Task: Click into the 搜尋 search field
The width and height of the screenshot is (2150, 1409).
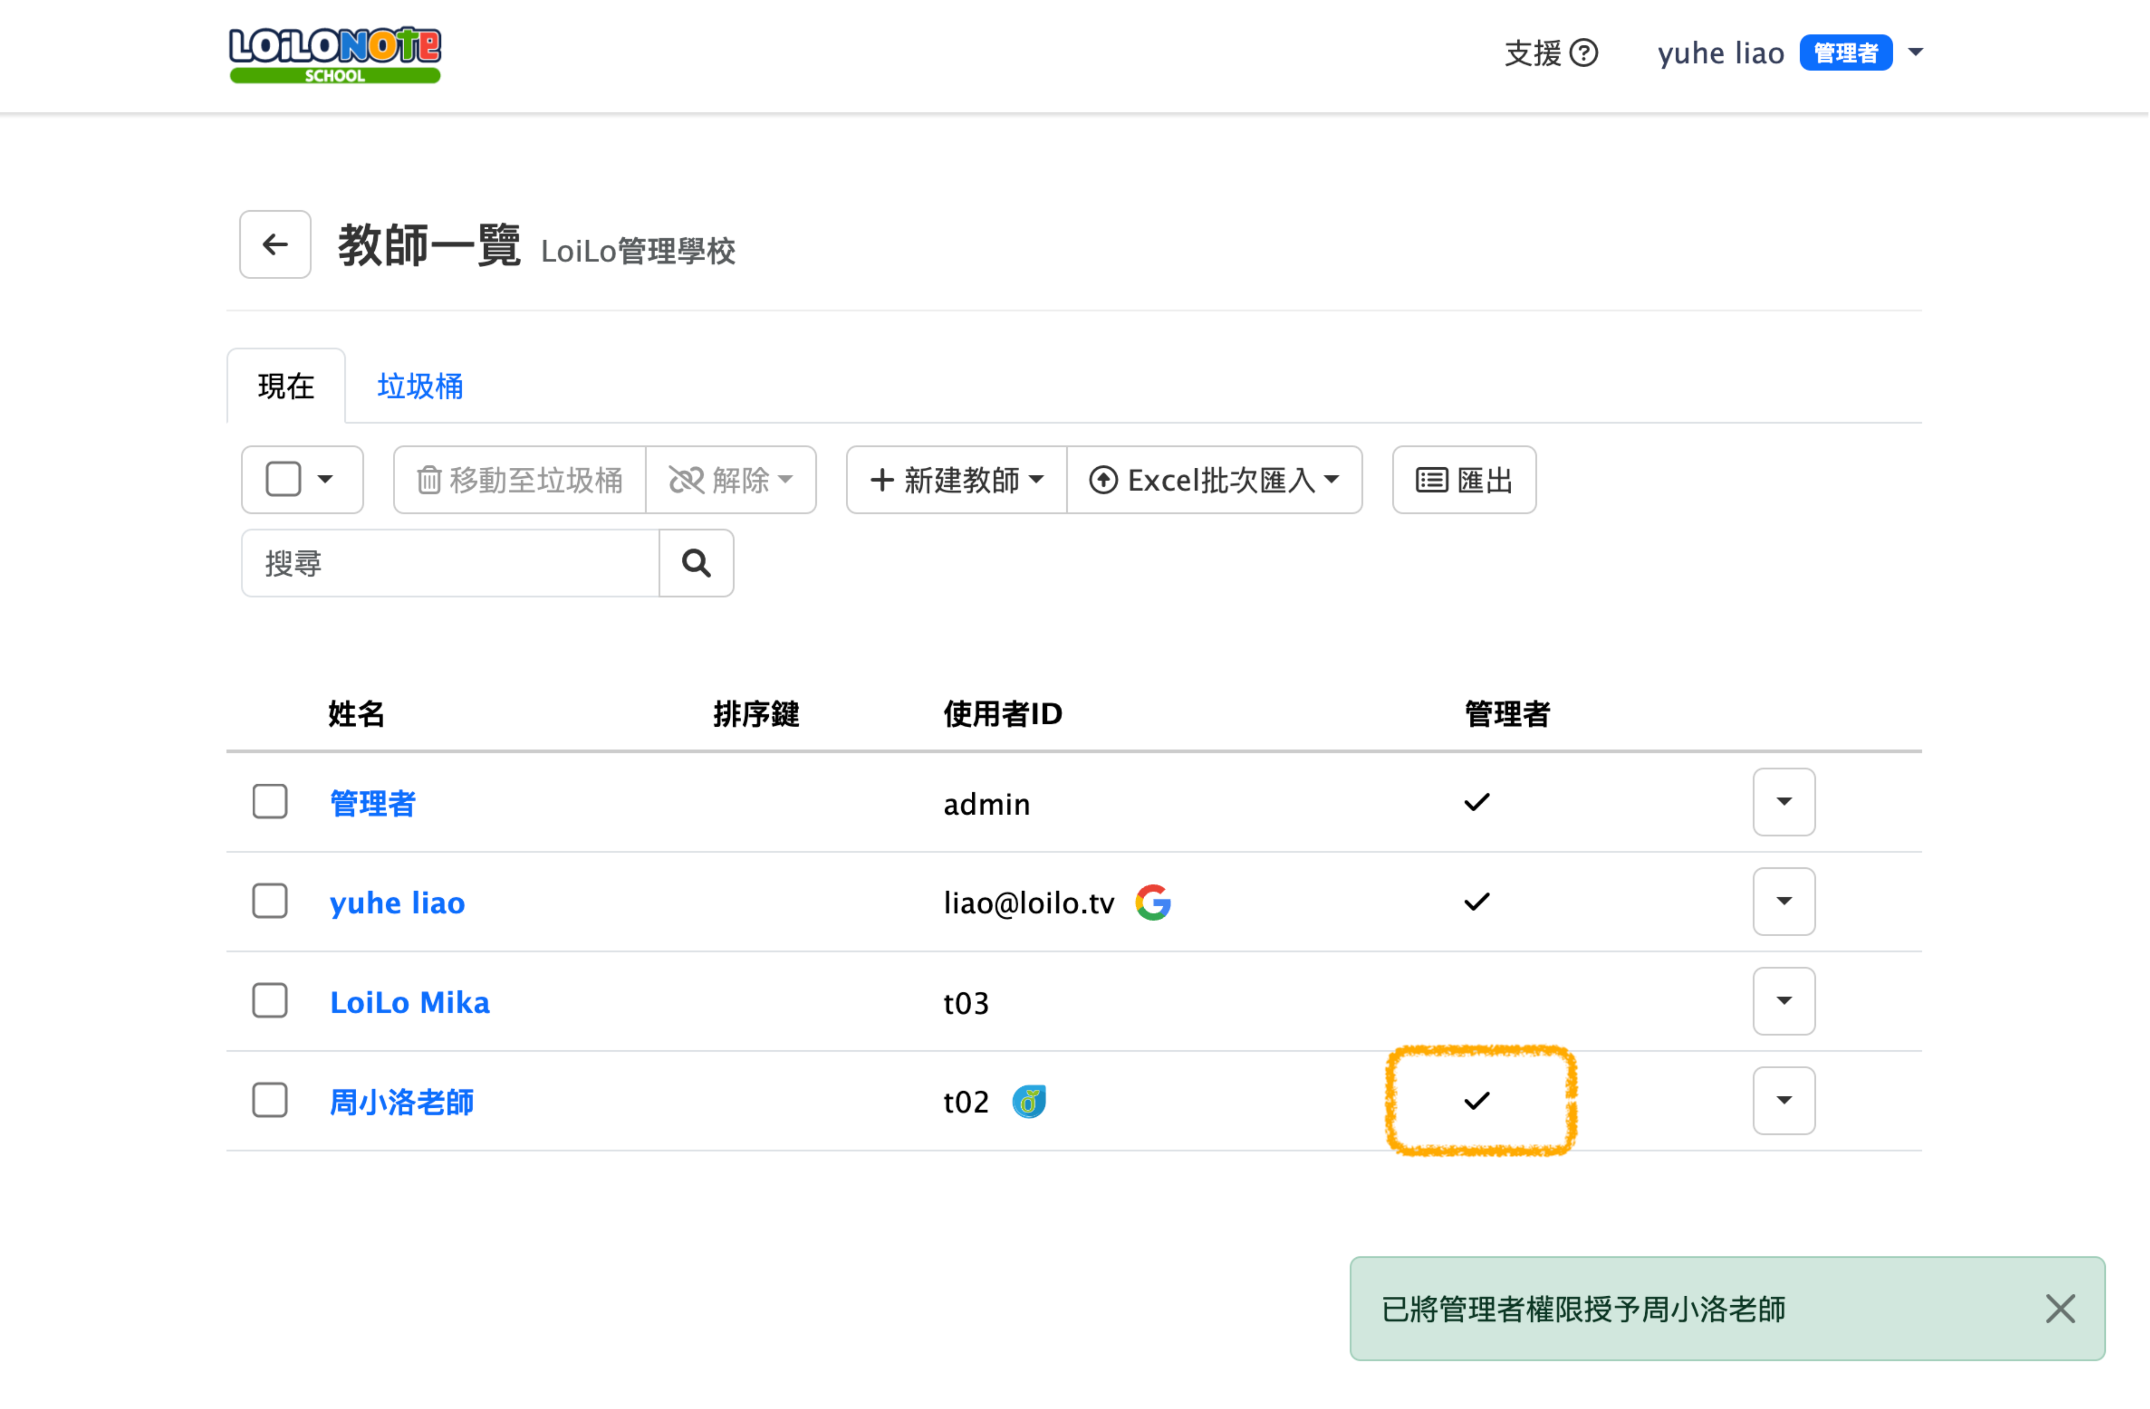Action: 450,564
